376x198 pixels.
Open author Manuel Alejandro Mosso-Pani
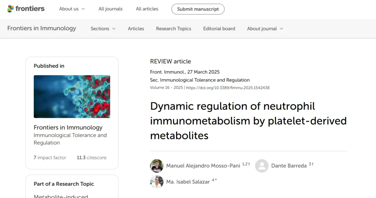(203, 166)
